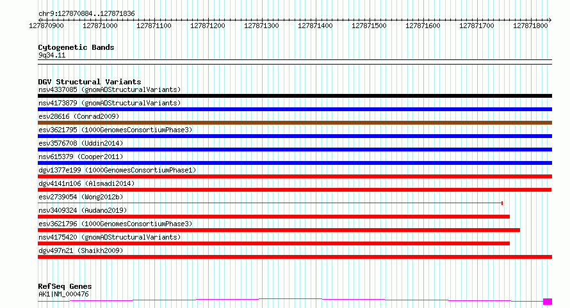Click ruler tick label 127871700

point(476,26)
